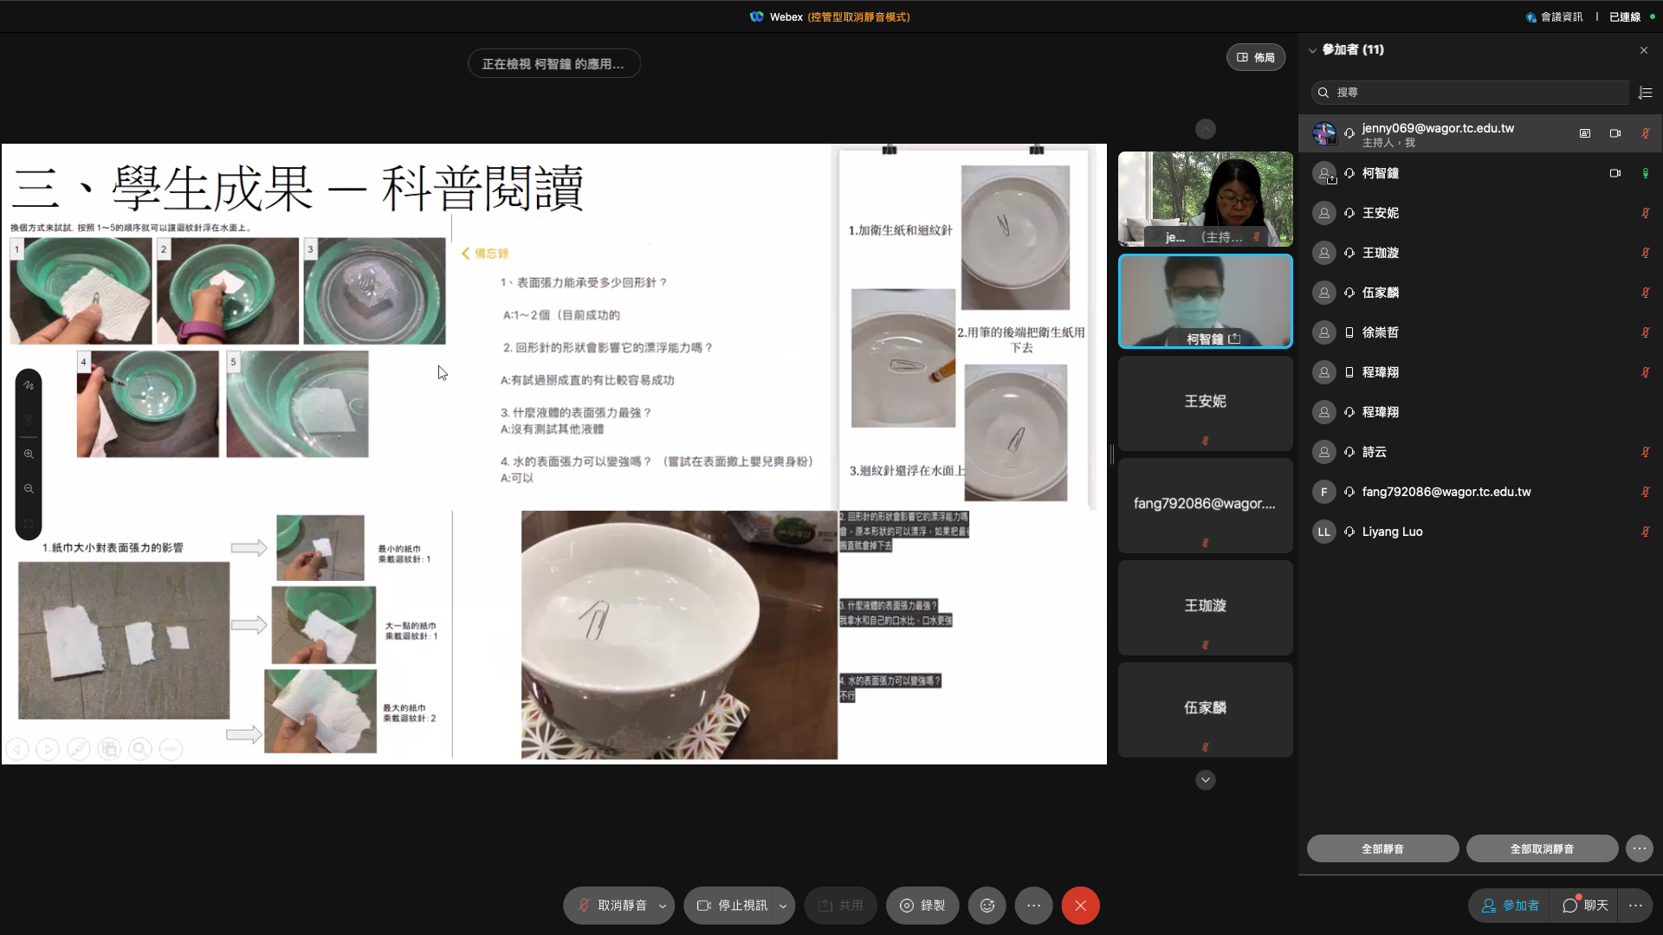Zoom out of the shared screen
This screenshot has width=1663, height=935.
tap(29, 489)
